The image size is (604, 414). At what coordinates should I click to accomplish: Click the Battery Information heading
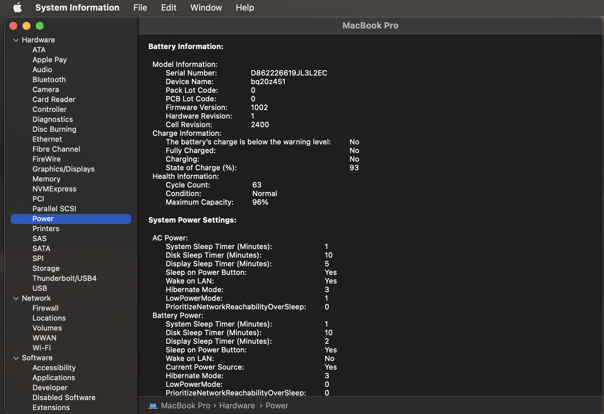pos(186,46)
